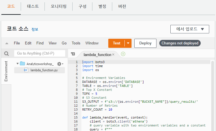Image resolution: width=216 pixels, height=131 pixels.
Task: Switch to the 모니터링 tab
Action: (x=59, y=6)
